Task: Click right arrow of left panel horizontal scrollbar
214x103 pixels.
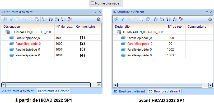Action: tap(99, 85)
